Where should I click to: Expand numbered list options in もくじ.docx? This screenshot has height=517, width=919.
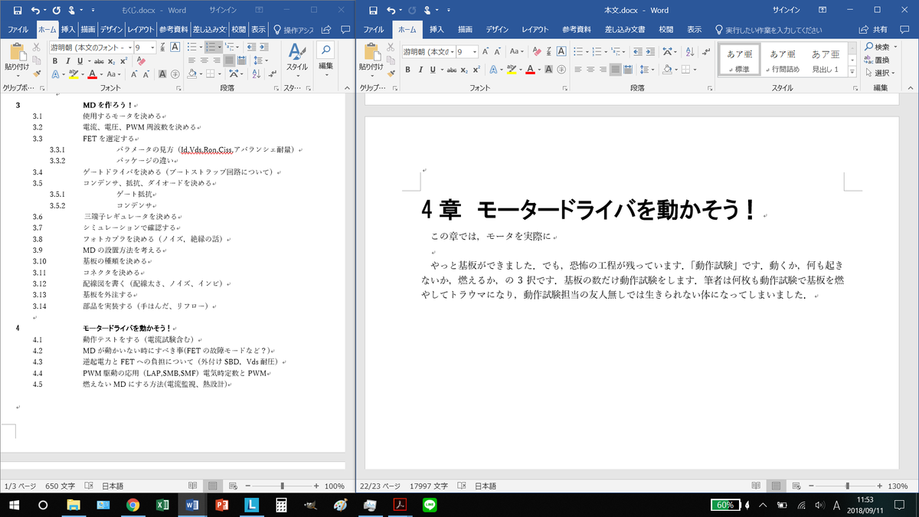coord(220,47)
